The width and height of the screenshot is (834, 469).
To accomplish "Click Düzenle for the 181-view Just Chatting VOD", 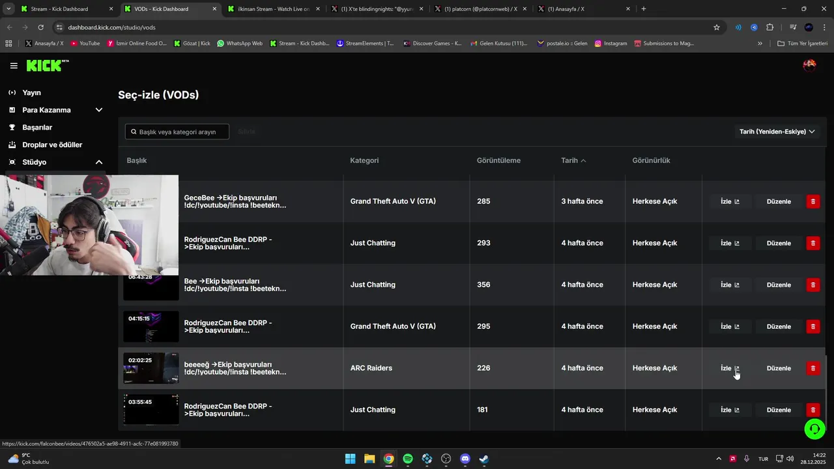I will pos(779,410).
